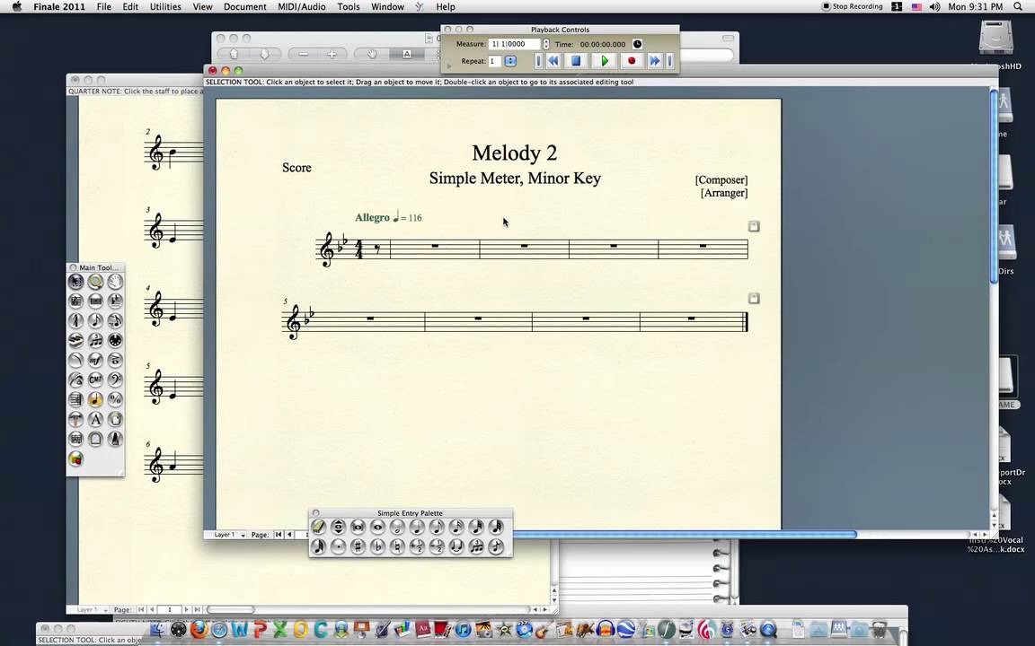Open the Tools menu
Image resolution: width=1035 pixels, height=646 pixels.
pos(349,6)
